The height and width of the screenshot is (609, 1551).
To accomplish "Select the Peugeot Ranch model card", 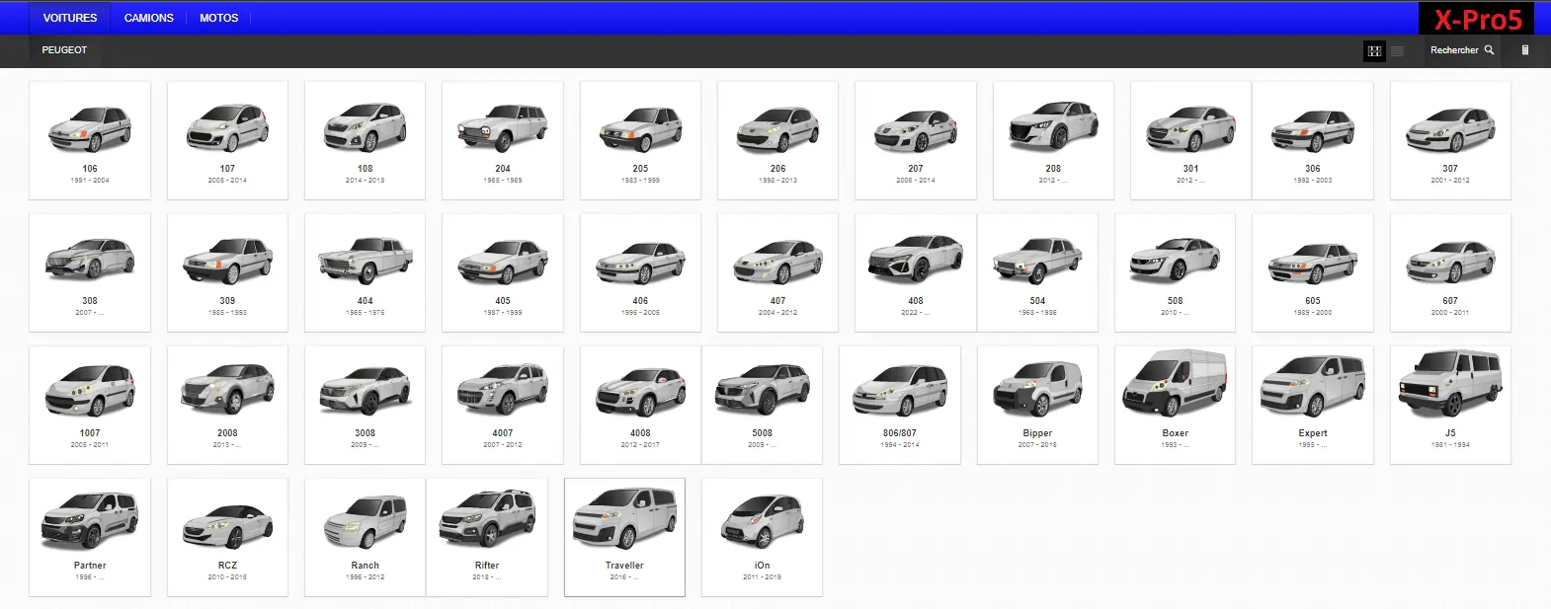I will (x=365, y=537).
